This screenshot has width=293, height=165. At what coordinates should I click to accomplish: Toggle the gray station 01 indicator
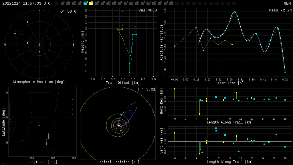click(x=62, y=3)
